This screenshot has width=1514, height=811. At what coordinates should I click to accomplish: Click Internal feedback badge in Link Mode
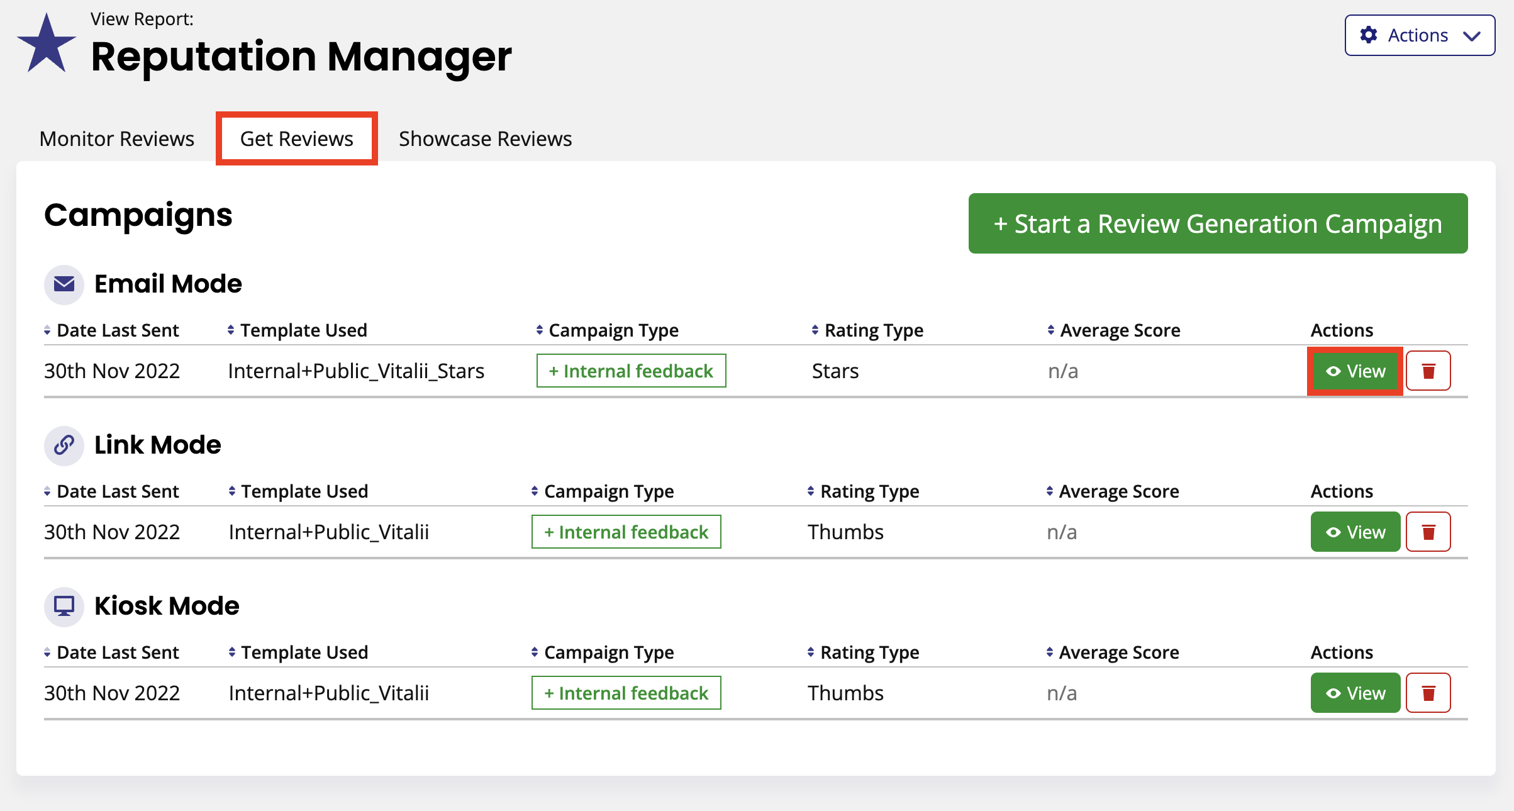tap(626, 532)
